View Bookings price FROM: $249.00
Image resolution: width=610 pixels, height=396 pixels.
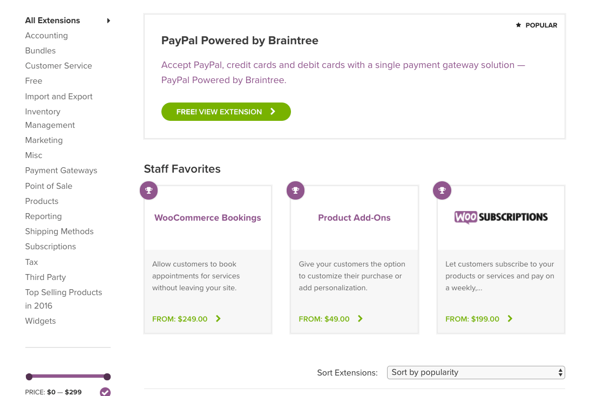pos(180,319)
